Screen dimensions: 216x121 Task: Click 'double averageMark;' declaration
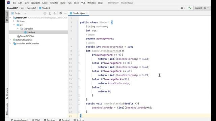[x=100, y=39]
